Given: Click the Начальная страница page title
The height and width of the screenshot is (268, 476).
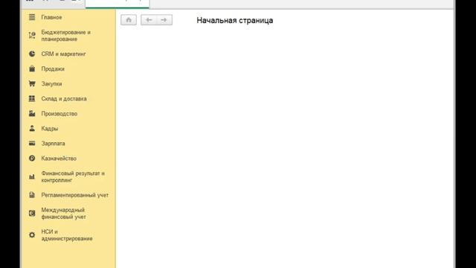Looking at the screenshot, I should [235, 20].
